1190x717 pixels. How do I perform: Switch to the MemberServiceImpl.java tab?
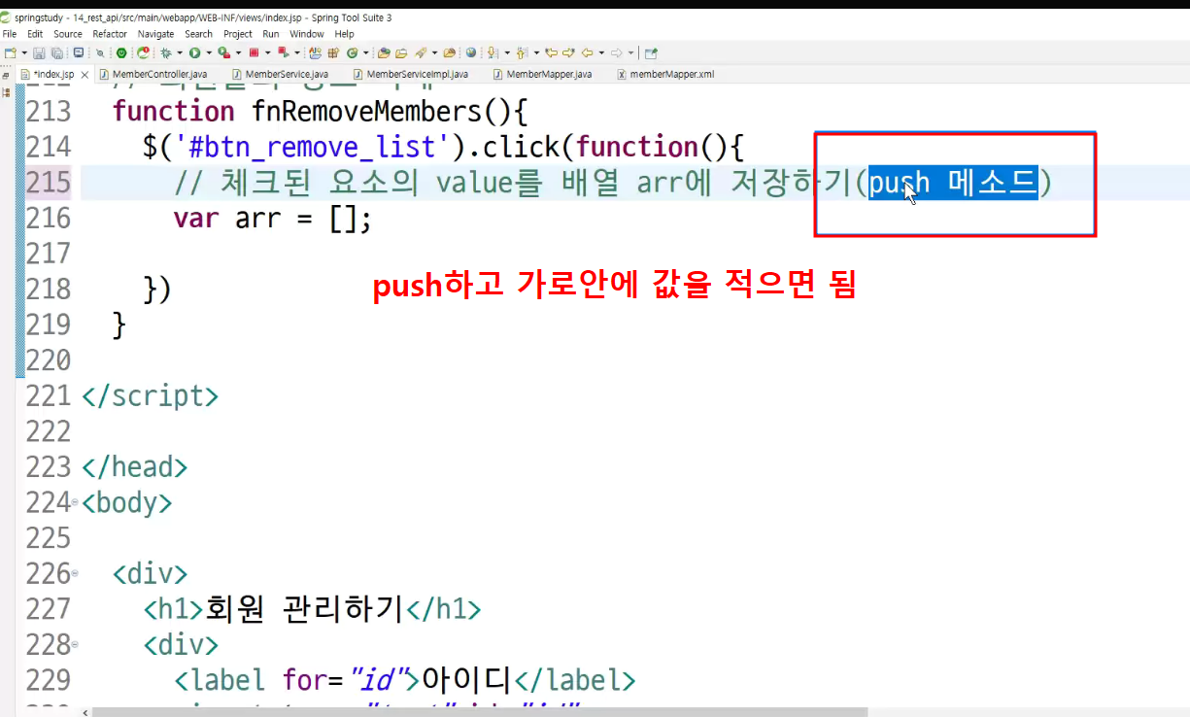point(410,74)
